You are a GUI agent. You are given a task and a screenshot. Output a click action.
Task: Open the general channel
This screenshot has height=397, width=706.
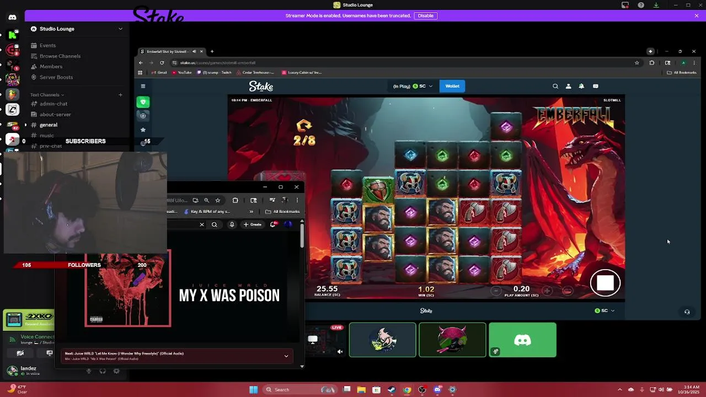76,125
